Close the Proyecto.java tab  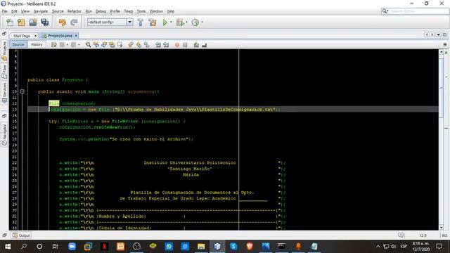[x=76, y=36]
